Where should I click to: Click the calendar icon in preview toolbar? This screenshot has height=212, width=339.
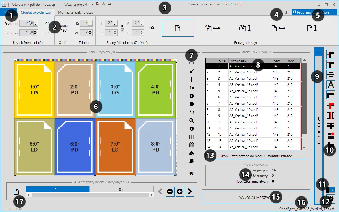[x=192, y=145]
